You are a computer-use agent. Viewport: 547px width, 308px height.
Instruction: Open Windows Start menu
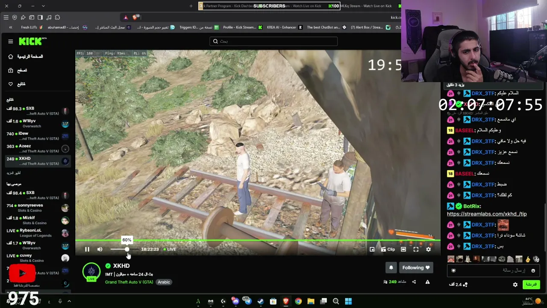[x=348, y=302]
